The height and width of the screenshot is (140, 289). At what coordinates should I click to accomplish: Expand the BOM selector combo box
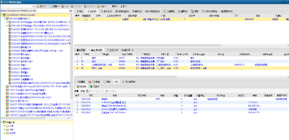click(x=71, y=11)
